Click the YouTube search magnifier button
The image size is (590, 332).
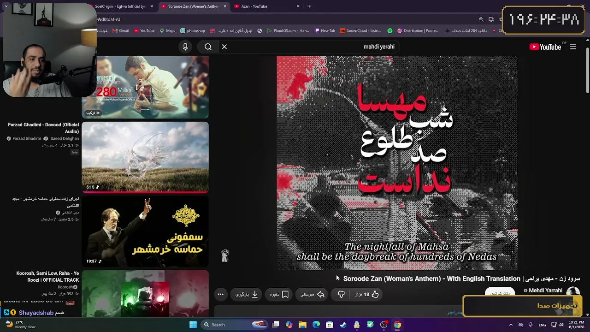(x=208, y=47)
